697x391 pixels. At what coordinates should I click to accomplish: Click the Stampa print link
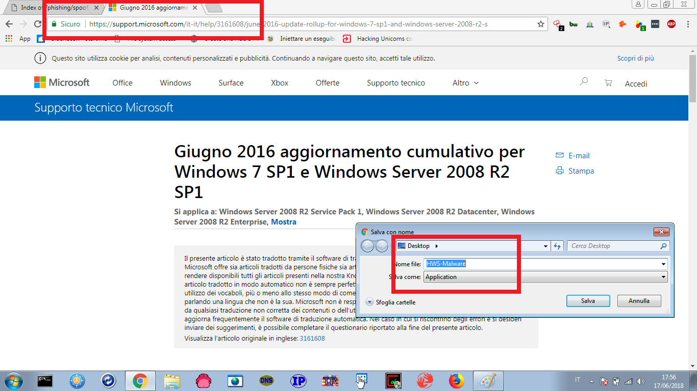pyautogui.click(x=575, y=171)
